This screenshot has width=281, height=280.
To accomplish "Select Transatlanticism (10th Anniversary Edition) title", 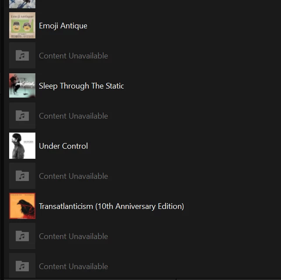I will [111, 206].
